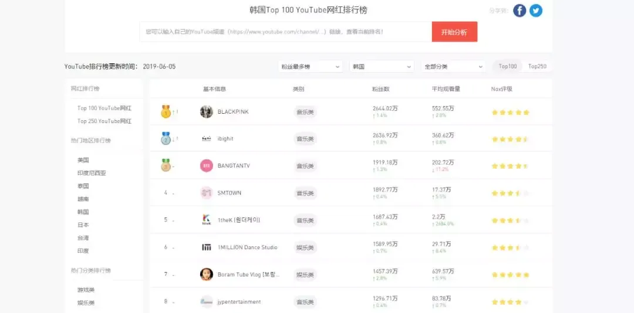
Task: Open the jypentertainment channel name
Action: coord(239,301)
